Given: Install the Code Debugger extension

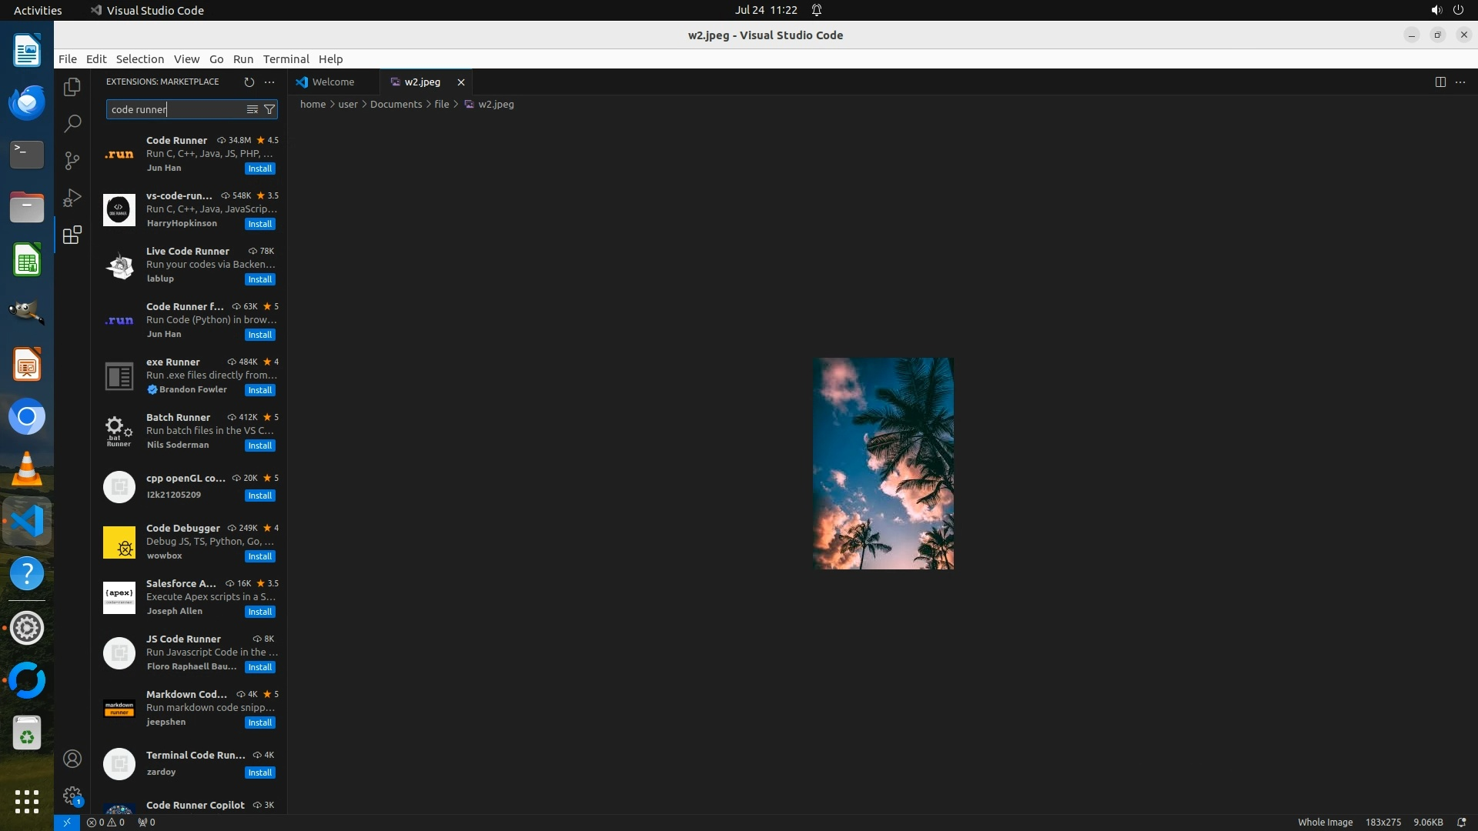Looking at the screenshot, I should [x=259, y=556].
